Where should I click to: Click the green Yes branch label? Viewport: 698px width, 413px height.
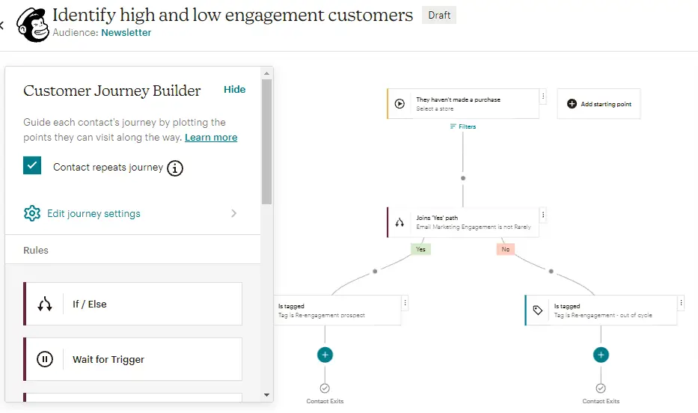(x=420, y=249)
